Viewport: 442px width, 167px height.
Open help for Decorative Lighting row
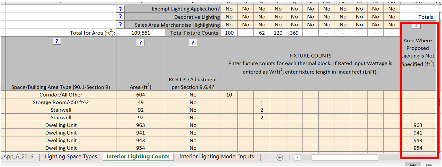120,17
